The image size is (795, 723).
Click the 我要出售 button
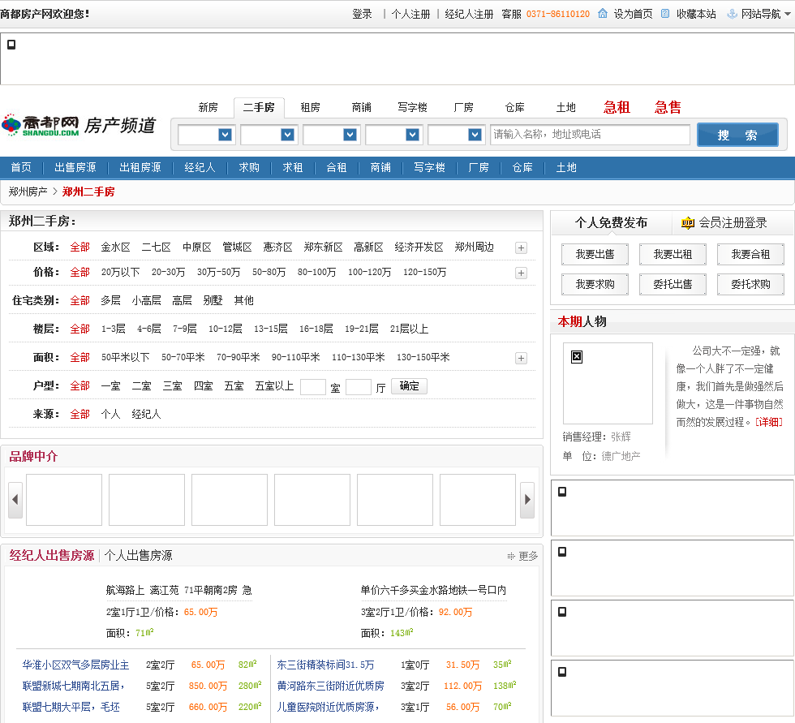pos(595,255)
